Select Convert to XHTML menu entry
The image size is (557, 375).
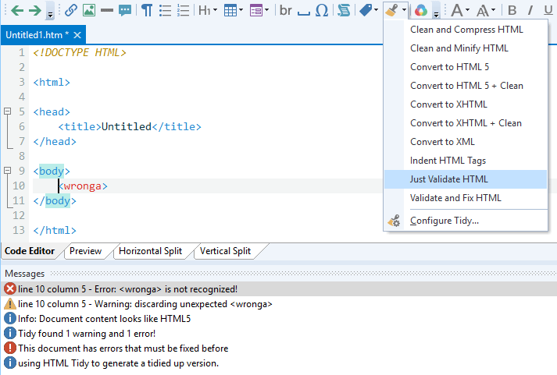pyautogui.click(x=448, y=104)
